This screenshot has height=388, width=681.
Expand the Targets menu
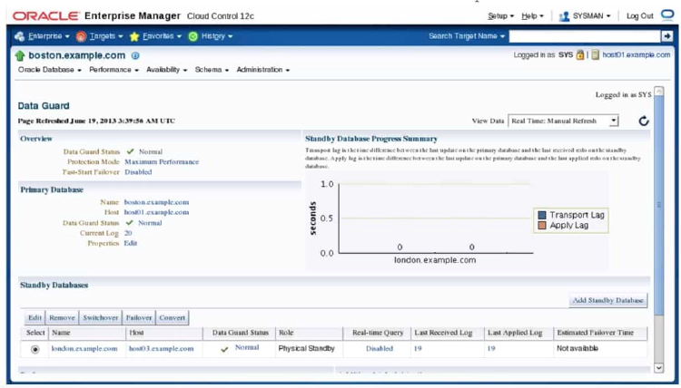click(106, 36)
